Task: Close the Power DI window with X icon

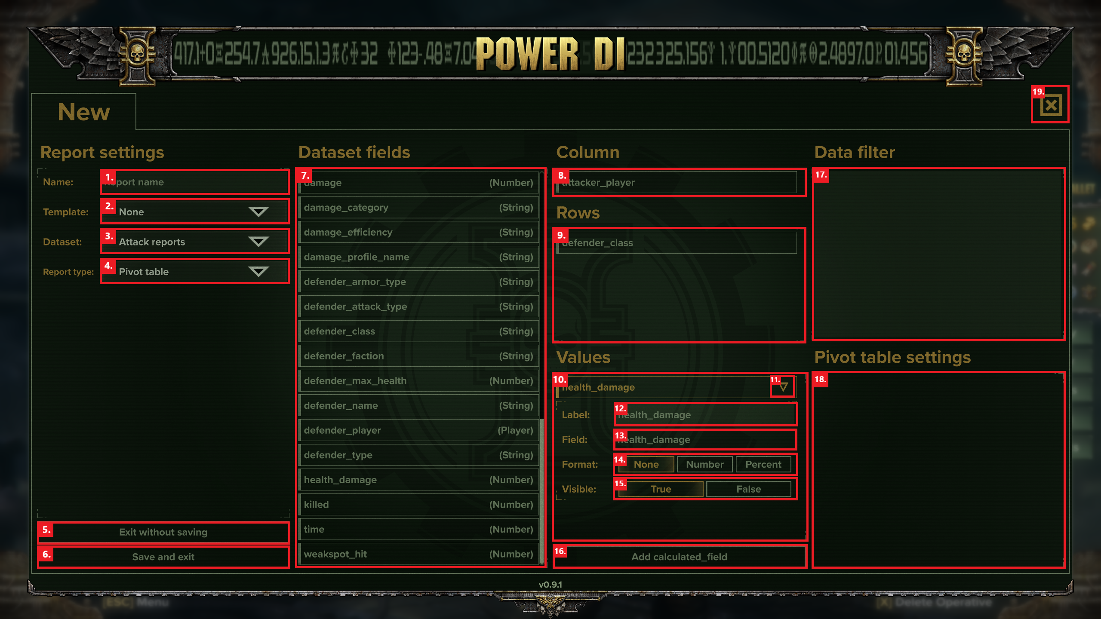Action: click(1051, 105)
